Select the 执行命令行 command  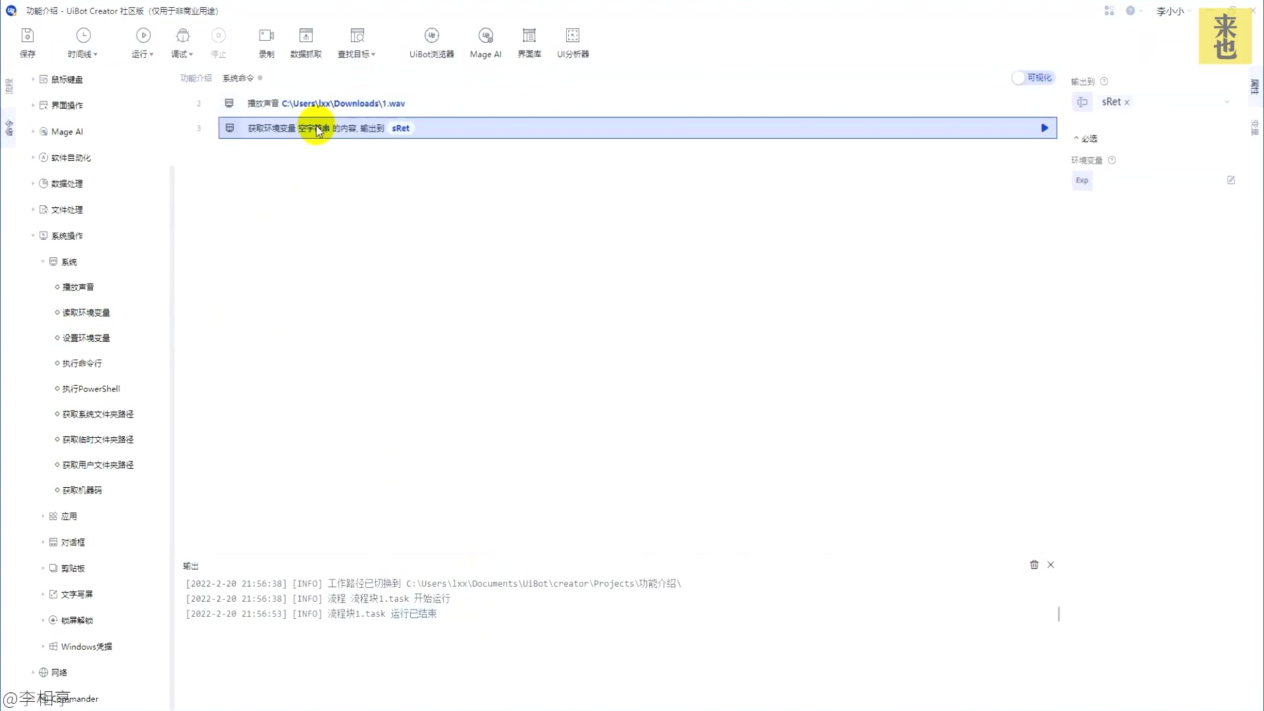[82, 363]
